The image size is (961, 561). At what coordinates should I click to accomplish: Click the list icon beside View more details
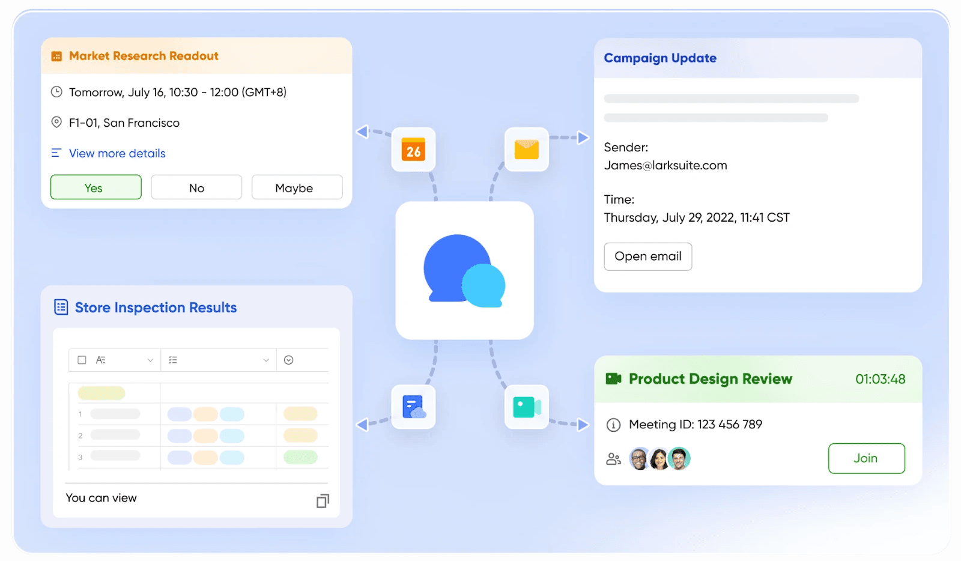tap(56, 153)
